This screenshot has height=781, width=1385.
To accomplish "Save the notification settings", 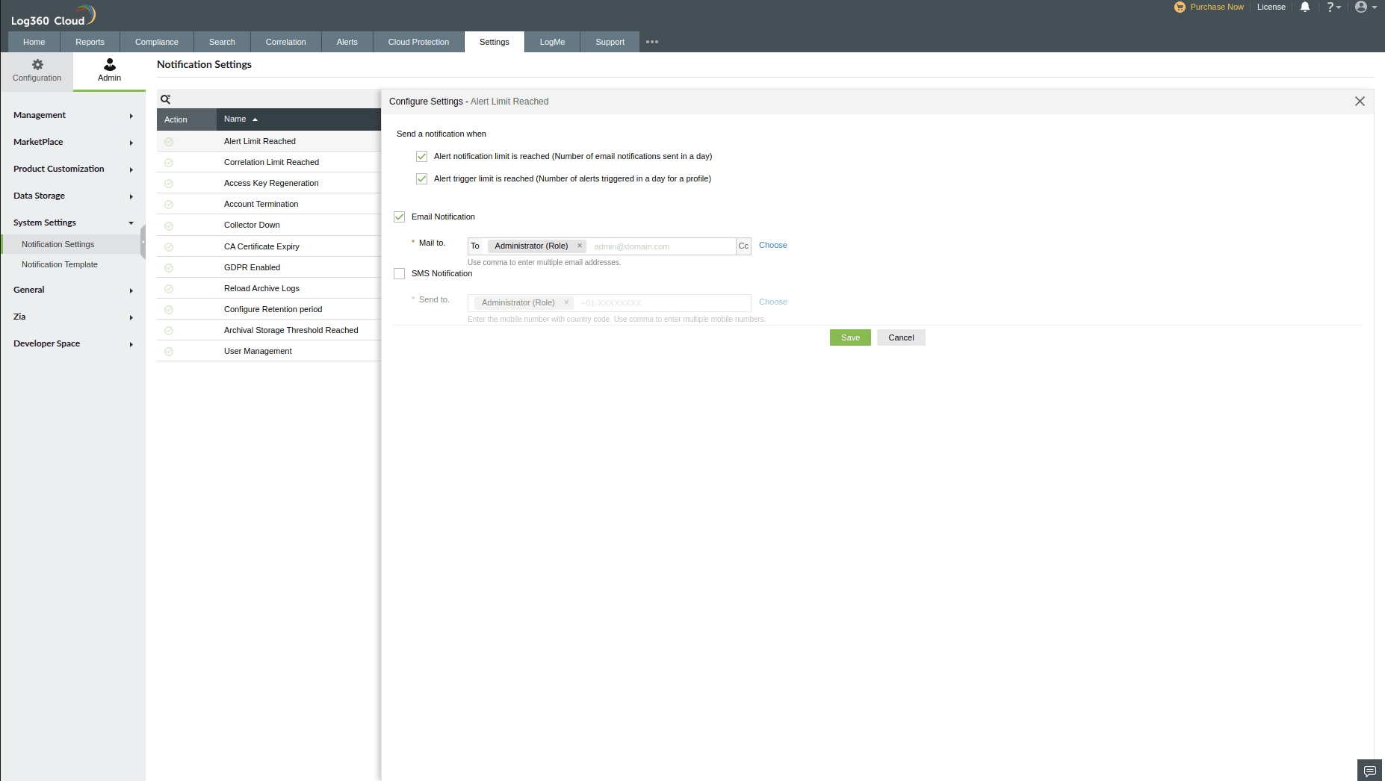I will [x=850, y=337].
